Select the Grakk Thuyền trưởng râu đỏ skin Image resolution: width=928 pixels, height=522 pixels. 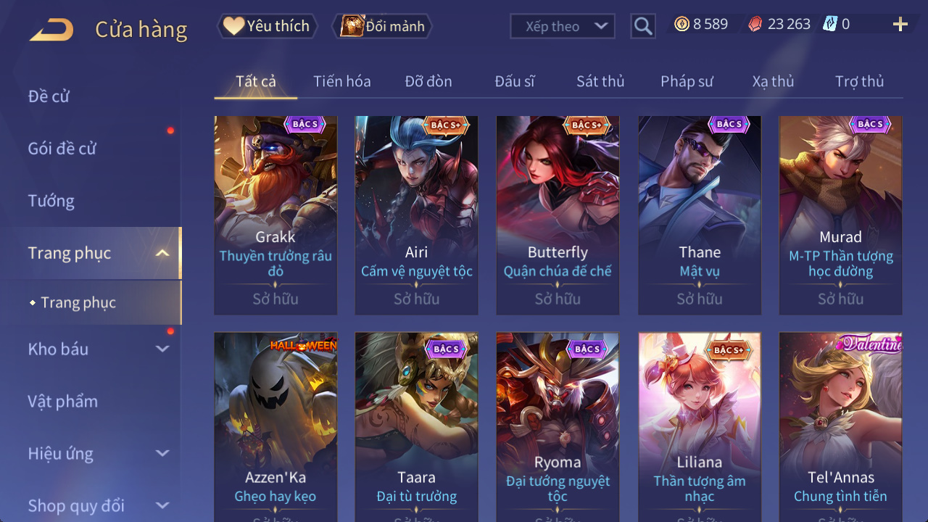pos(275,215)
